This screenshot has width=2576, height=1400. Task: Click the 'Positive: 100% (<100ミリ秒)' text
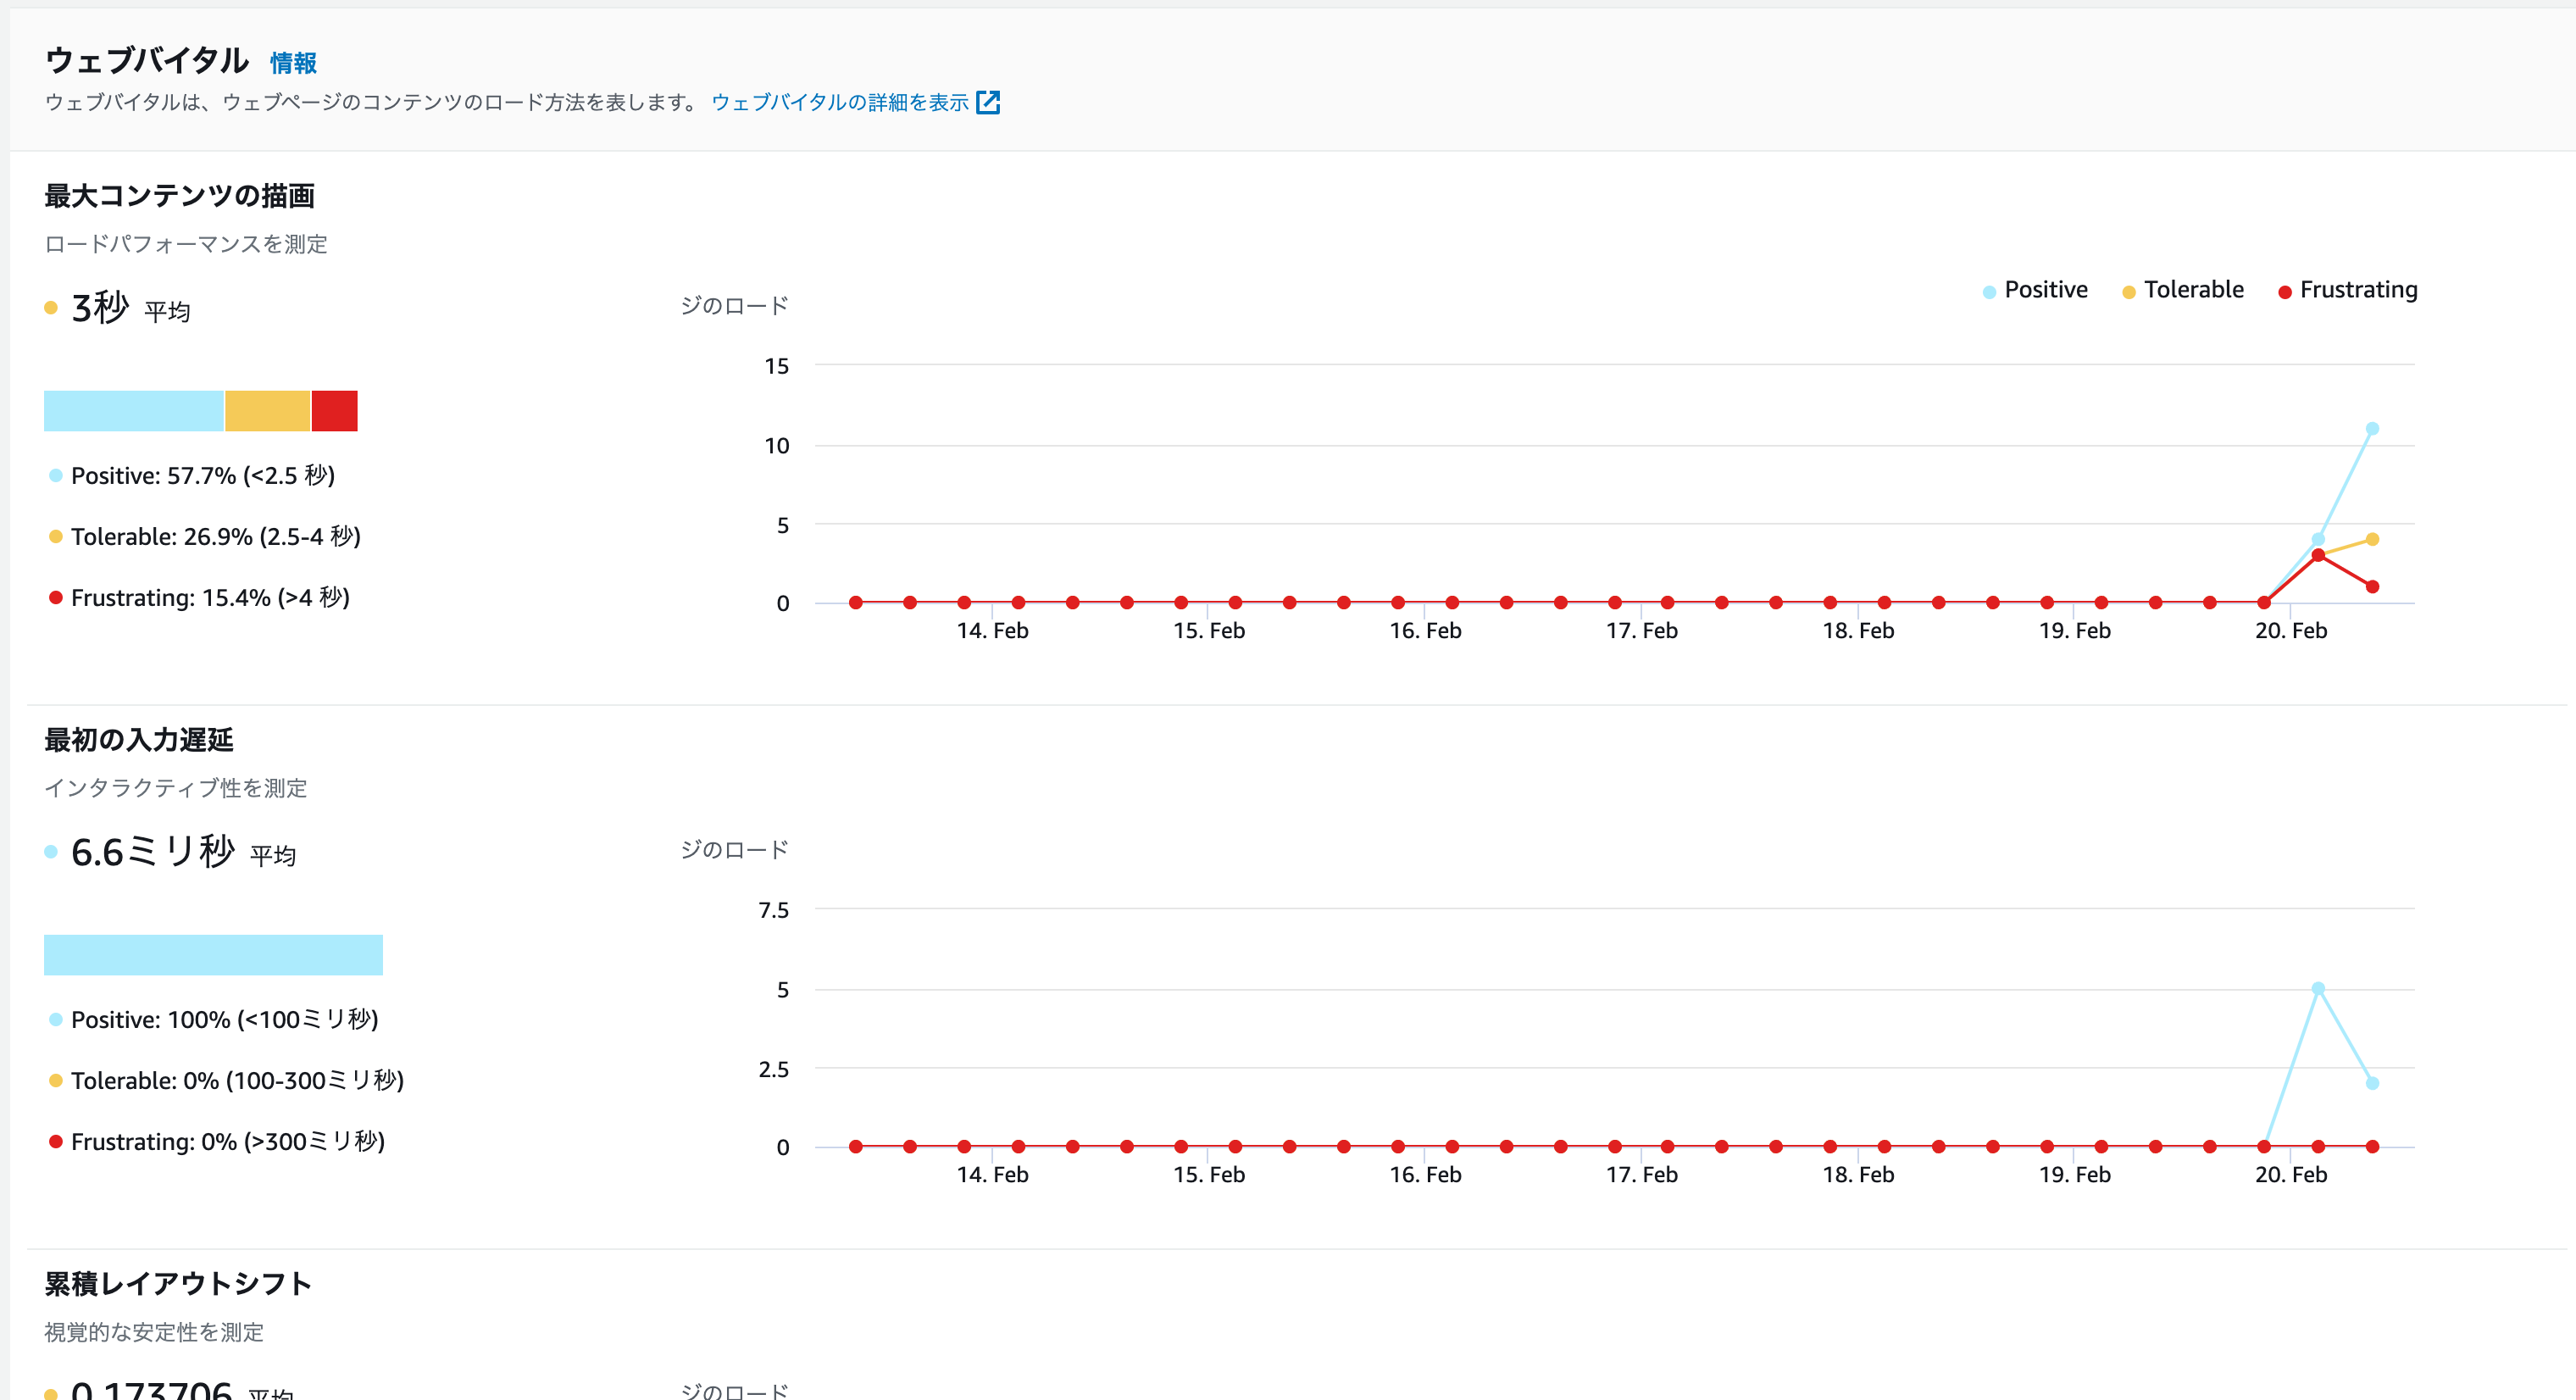tap(225, 1020)
